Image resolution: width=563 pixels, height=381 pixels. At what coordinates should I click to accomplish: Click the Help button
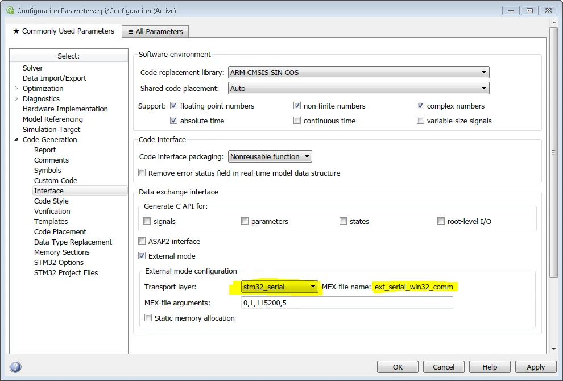tap(490, 367)
